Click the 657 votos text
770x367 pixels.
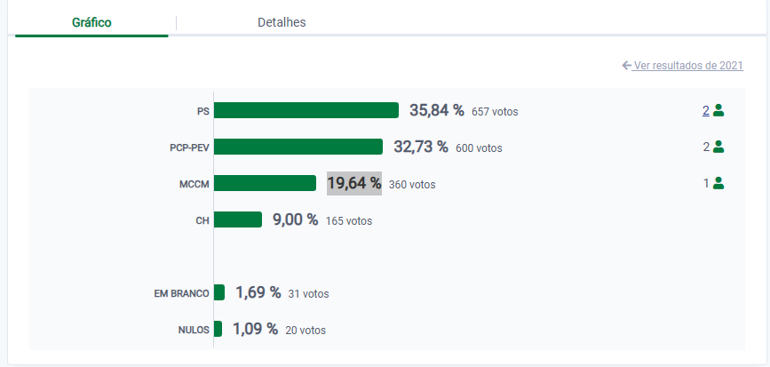point(495,112)
